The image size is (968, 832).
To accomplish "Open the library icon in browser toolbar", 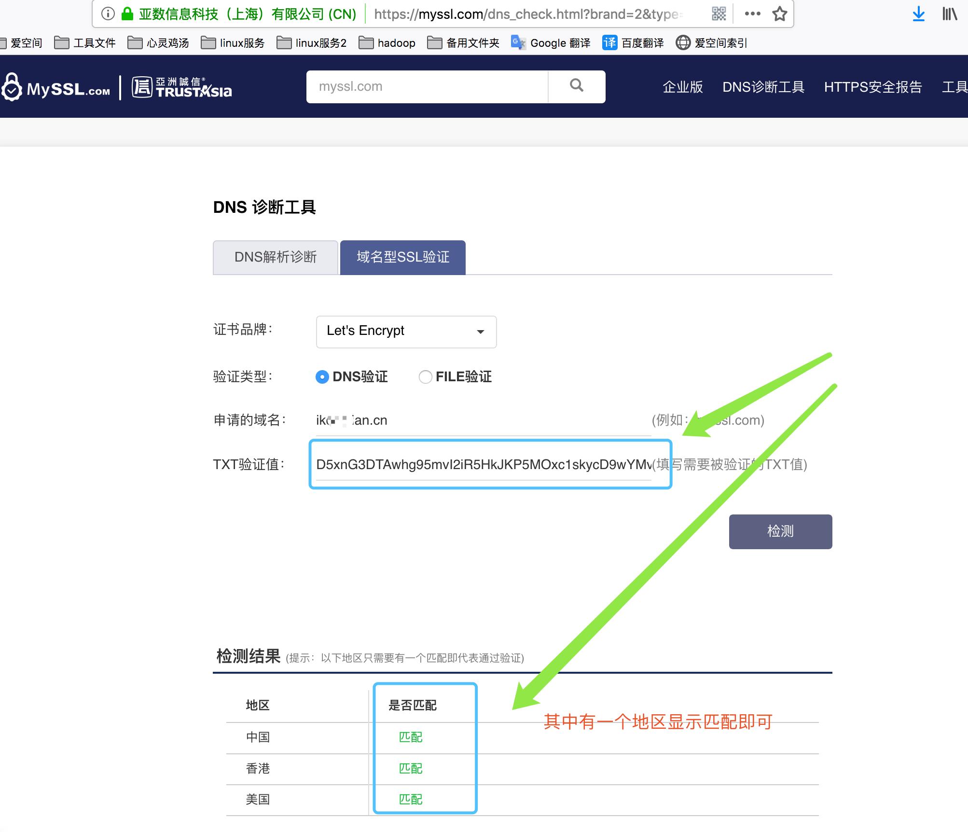I will [949, 14].
